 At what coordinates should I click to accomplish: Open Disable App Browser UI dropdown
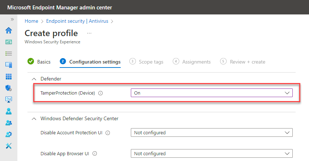[x=211, y=153]
